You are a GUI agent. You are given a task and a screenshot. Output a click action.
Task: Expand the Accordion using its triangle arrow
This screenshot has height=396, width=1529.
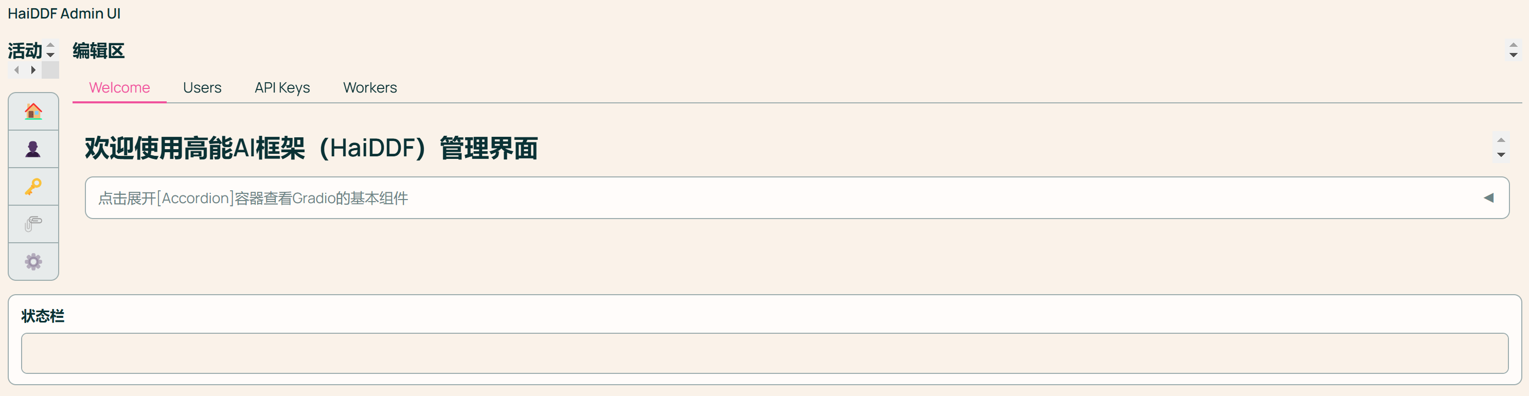(1488, 197)
